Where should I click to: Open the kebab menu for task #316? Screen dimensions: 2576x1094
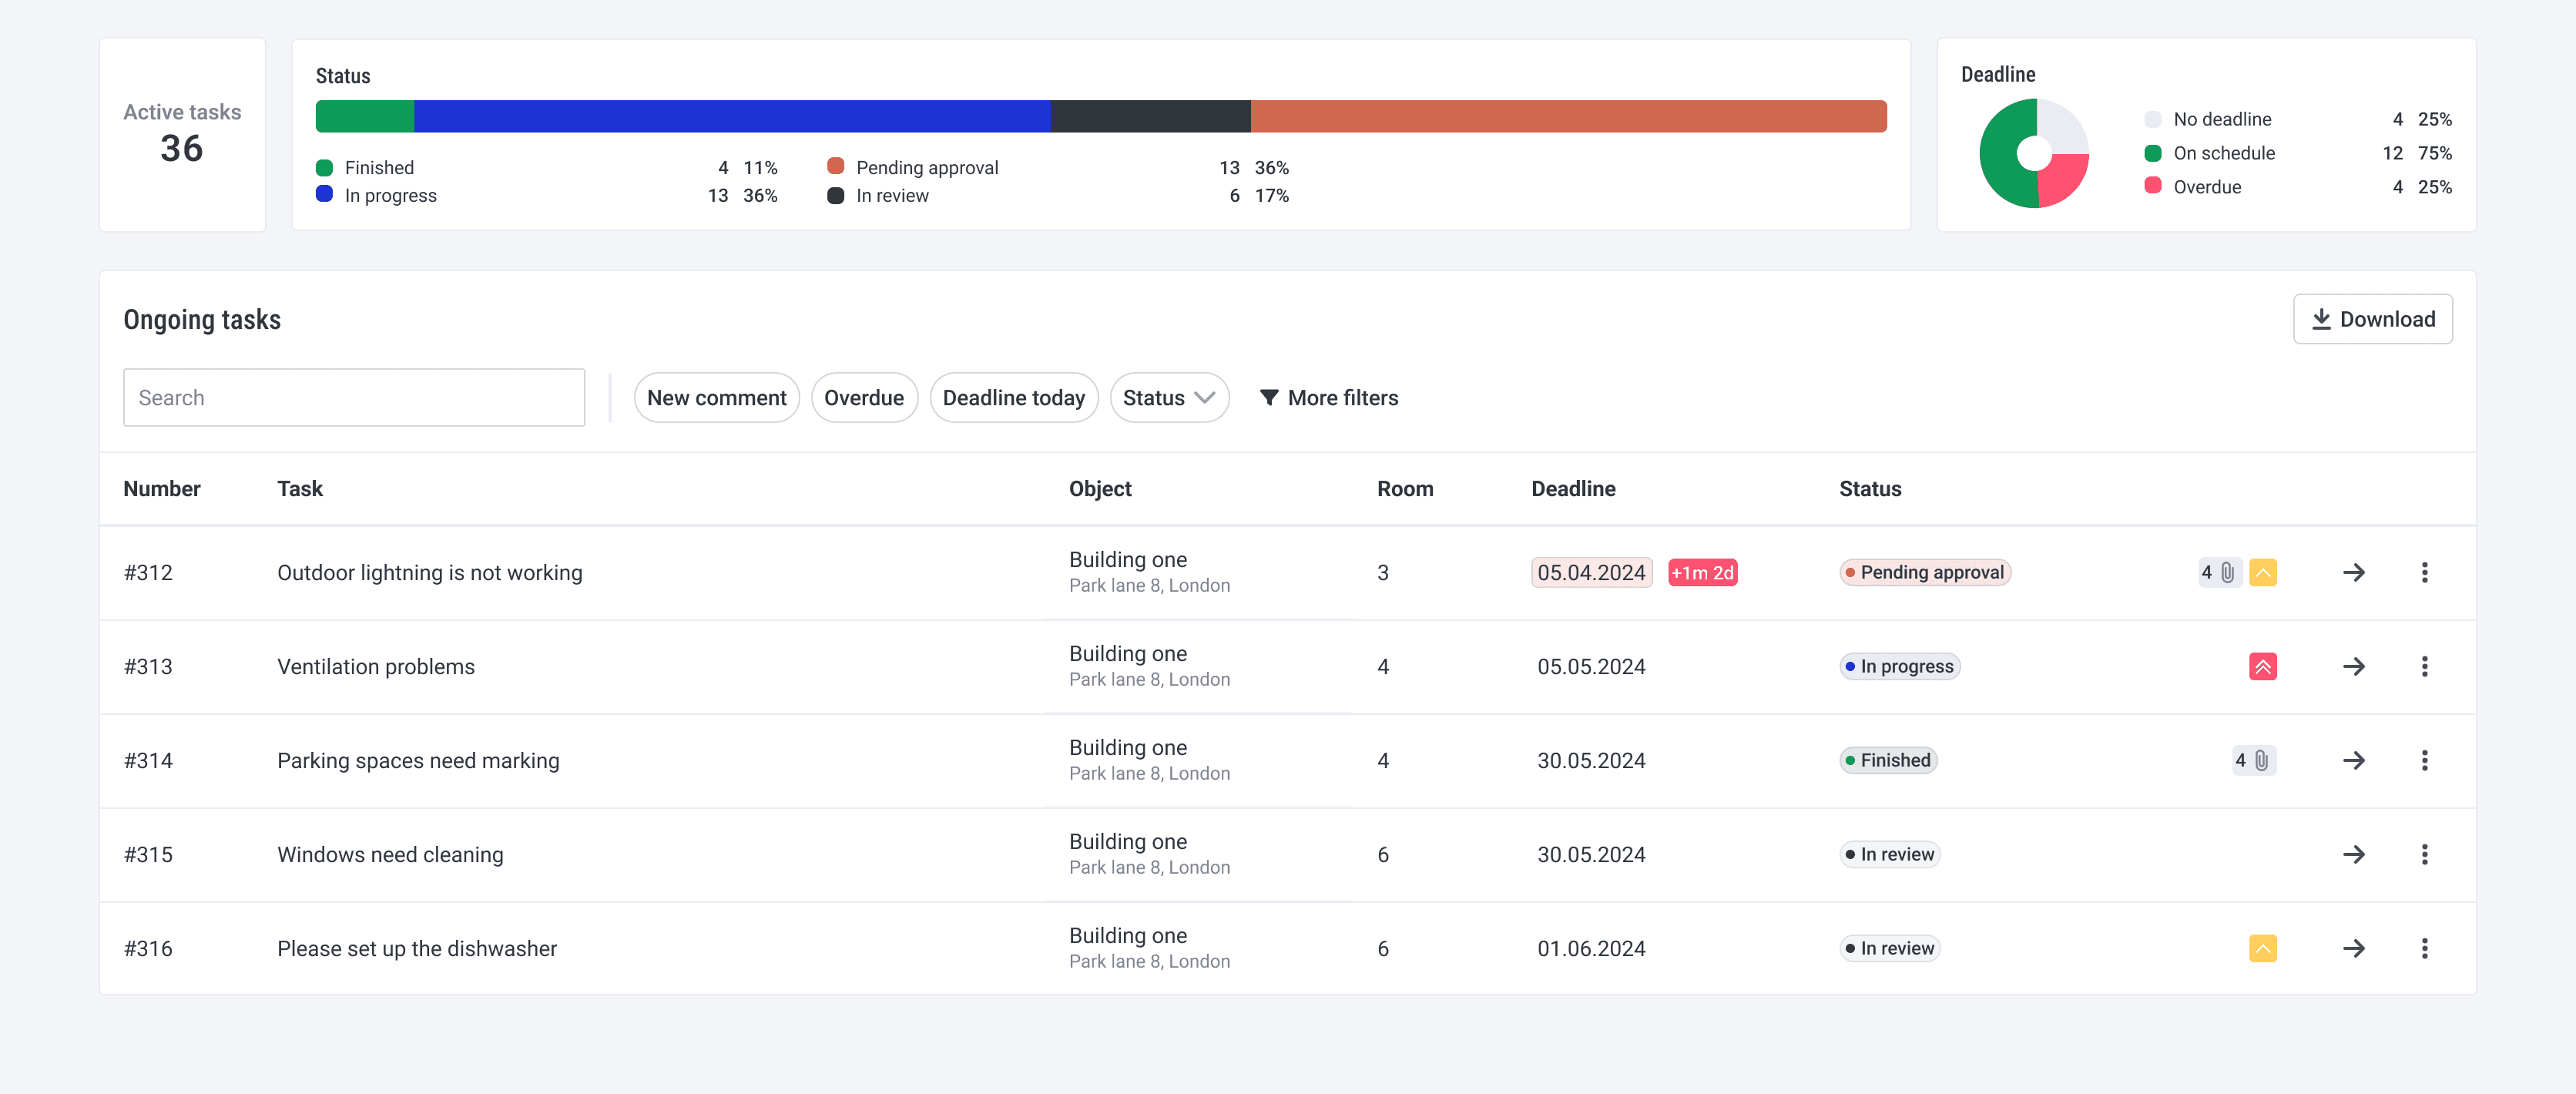(2423, 948)
